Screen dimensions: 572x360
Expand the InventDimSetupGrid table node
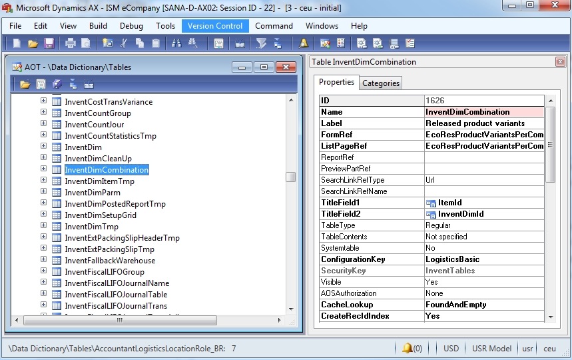click(43, 213)
